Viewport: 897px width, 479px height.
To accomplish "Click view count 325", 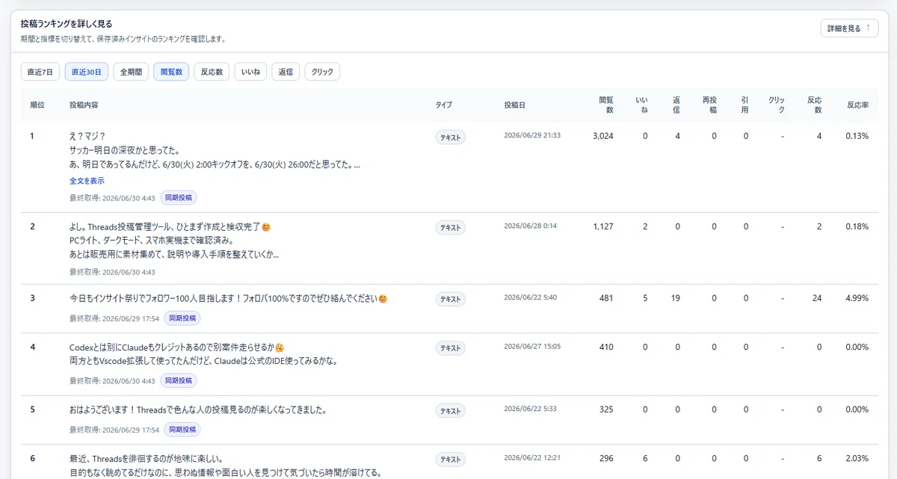I will coord(606,410).
